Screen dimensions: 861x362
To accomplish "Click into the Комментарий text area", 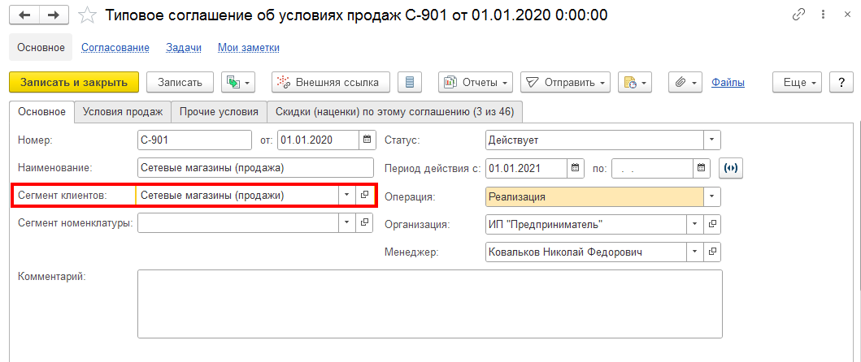I will [429, 303].
